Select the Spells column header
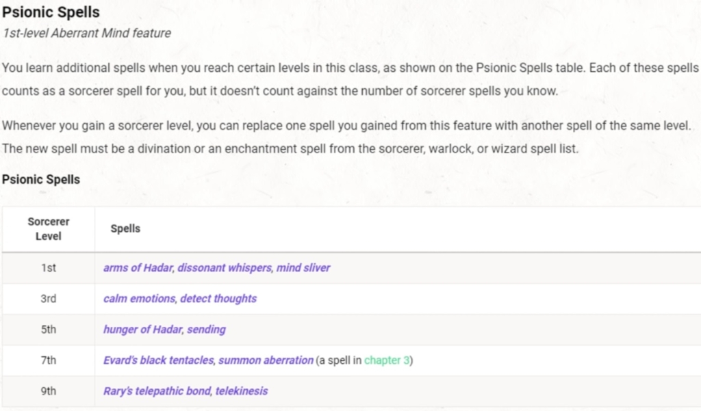 click(x=125, y=228)
